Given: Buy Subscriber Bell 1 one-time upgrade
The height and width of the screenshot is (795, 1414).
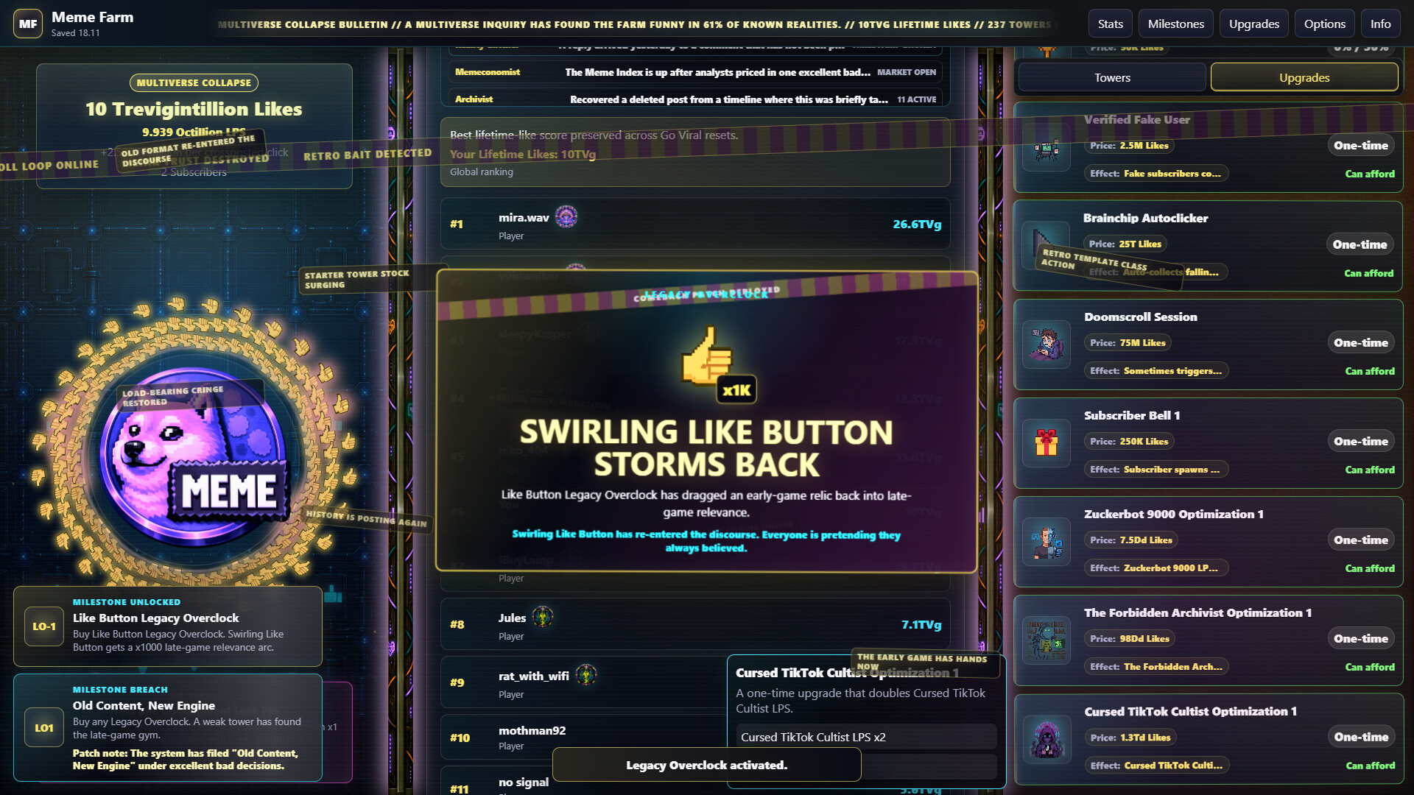Looking at the screenshot, I should [x=1361, y=441].
